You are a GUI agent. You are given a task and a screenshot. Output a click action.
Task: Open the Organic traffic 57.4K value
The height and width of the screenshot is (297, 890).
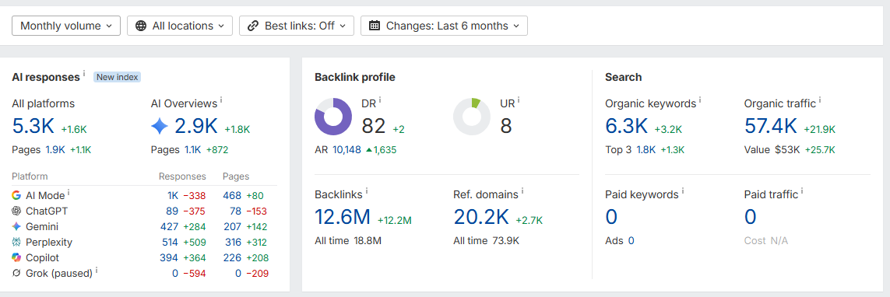[x=771, y=126]
